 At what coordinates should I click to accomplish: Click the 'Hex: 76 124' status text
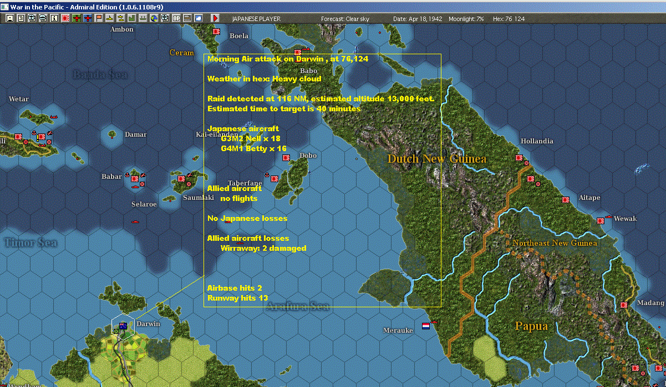tap(509, 19)
